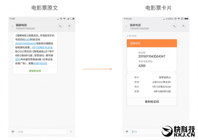Select the 6排12座6排13座 seat value

[162, 91]
